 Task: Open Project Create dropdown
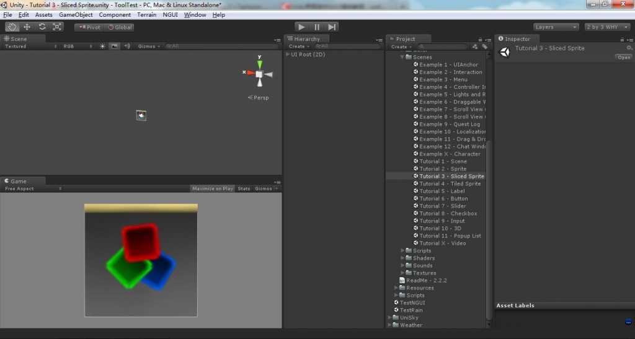coord(401,47)
